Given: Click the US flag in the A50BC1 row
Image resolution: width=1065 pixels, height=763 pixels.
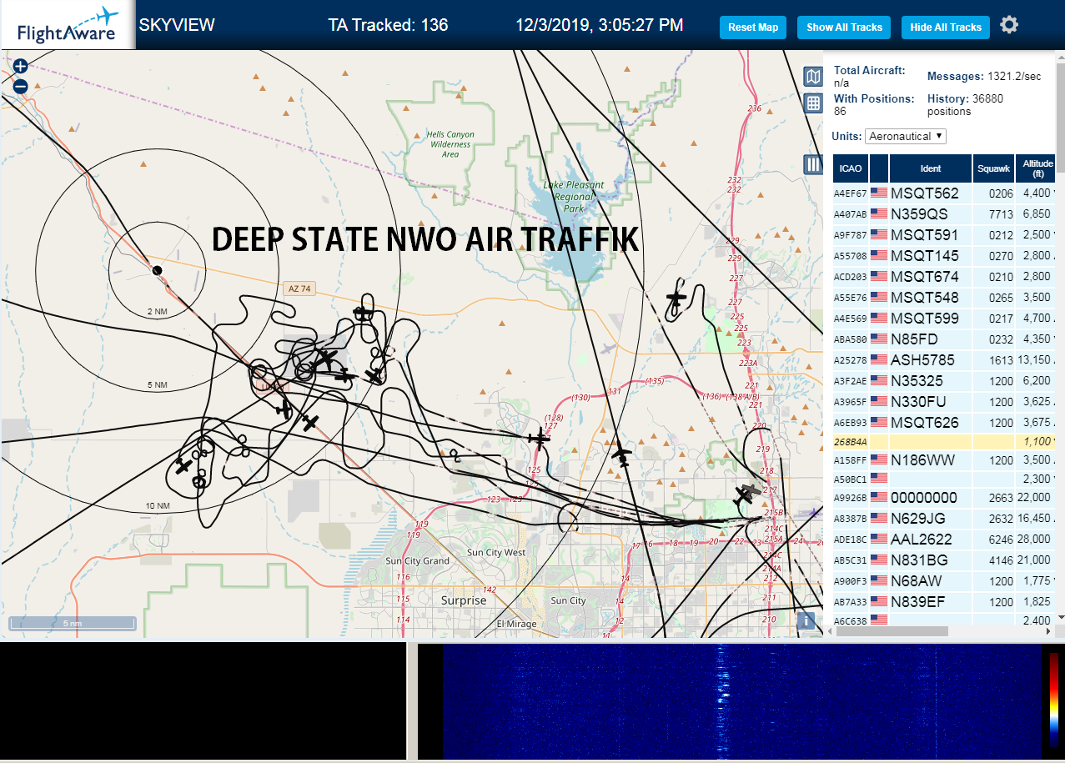Looking at the screenshot, I should 879,479.
